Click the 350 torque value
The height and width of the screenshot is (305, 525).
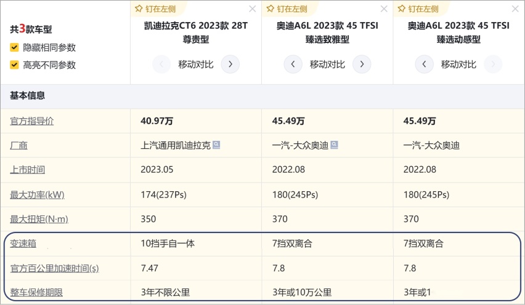click(148, 219)
